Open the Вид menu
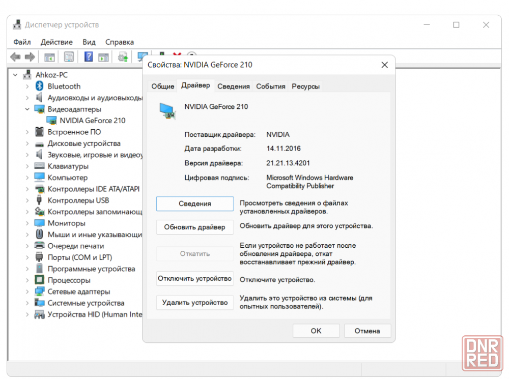 [x=89, y=42]
